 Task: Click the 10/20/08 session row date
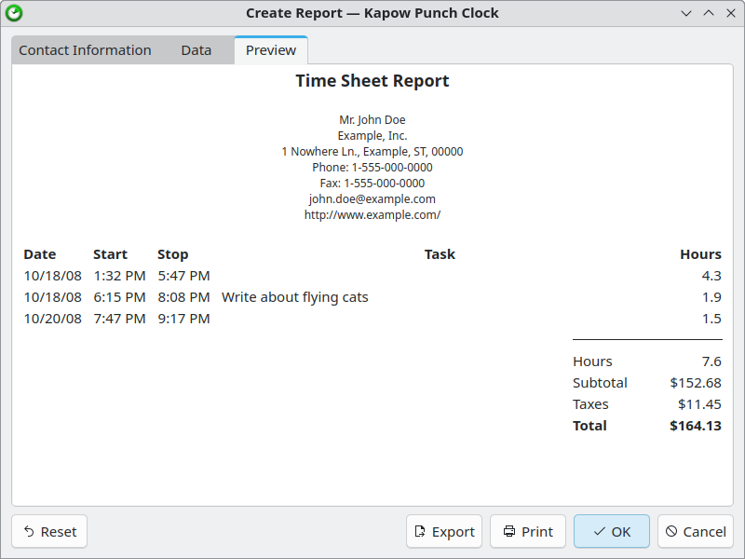point(53,319)
